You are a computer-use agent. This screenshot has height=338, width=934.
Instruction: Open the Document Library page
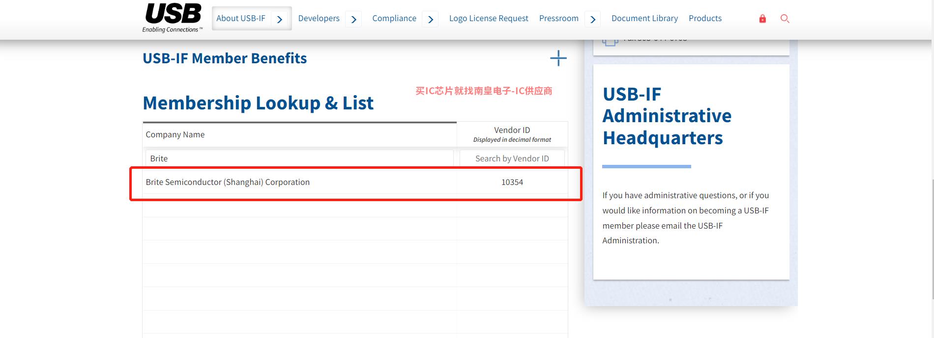(x=644, y=18)
